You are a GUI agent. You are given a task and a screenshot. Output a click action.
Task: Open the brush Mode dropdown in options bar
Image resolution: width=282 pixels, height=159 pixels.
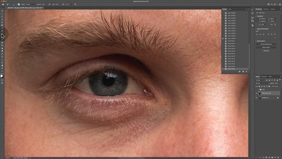tap(31, 4)
